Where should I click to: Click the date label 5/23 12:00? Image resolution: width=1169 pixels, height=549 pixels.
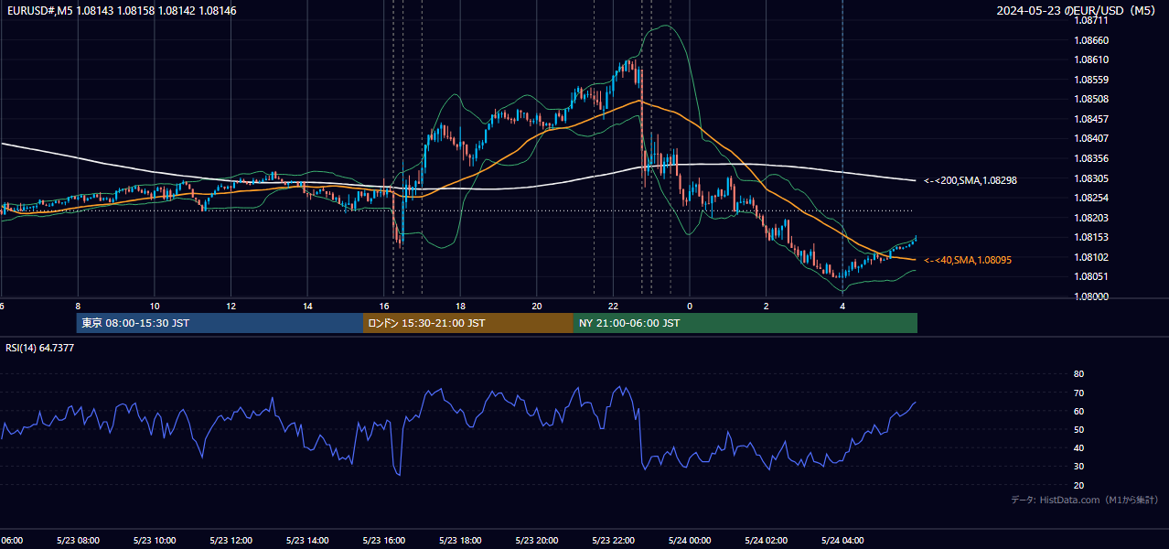pyautogui.click(x=231, y=540)
